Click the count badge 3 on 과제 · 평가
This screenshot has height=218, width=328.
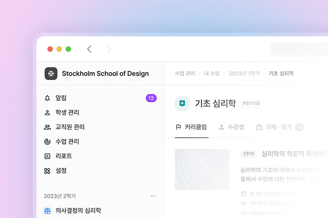[x=299, y=127]
